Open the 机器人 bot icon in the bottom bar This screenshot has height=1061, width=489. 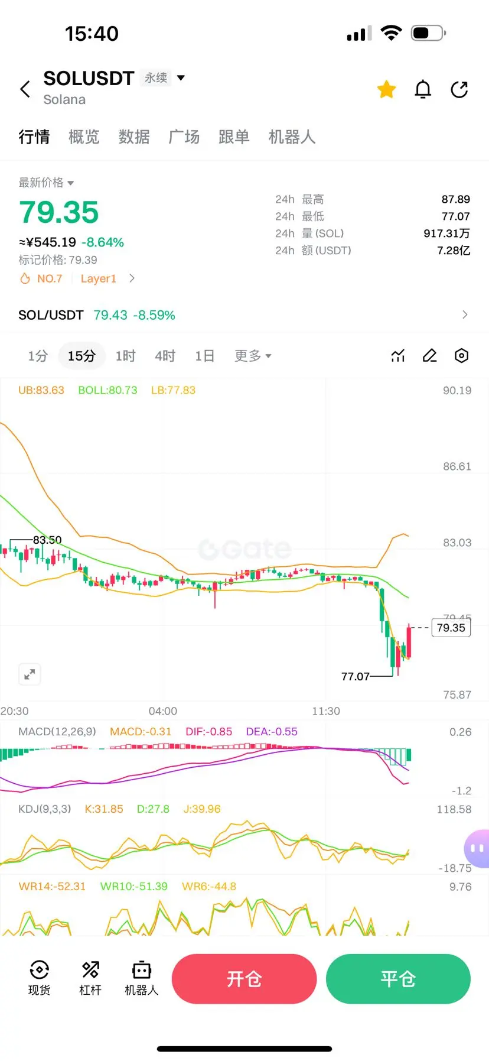[142, 978]
